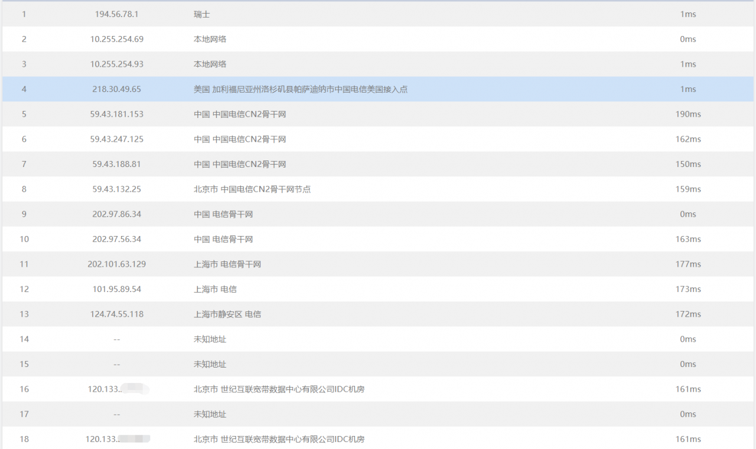Select 北京市 中国电信CN2骨干网节点 location text
The image size is (756, 449).
[x=252, y=189]
